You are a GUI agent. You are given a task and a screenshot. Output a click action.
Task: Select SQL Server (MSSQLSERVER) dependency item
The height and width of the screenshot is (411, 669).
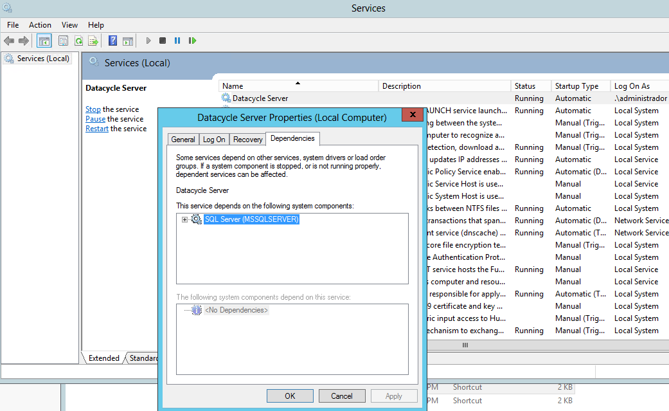point(251,219)
